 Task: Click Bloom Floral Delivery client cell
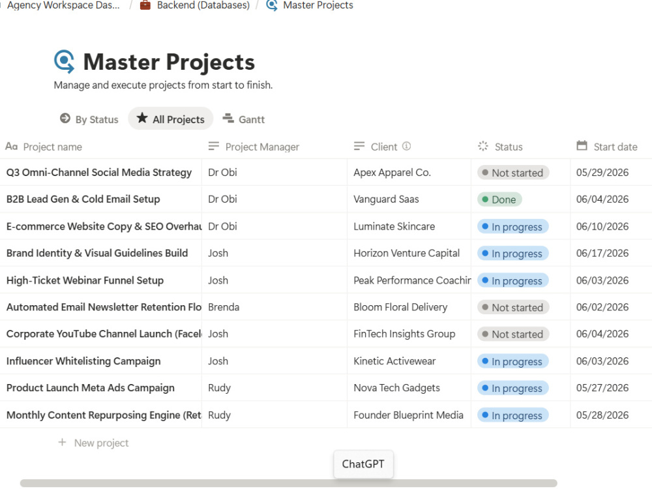tap(409, 307)
